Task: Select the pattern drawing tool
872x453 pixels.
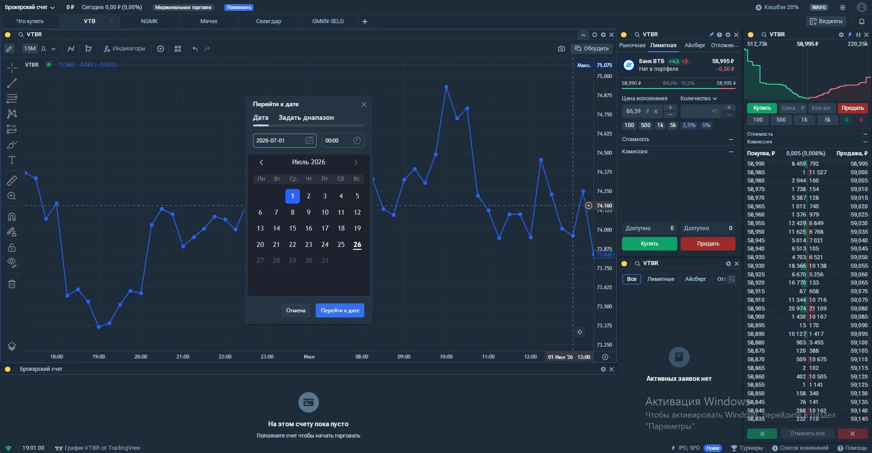Action: point(12,114)
